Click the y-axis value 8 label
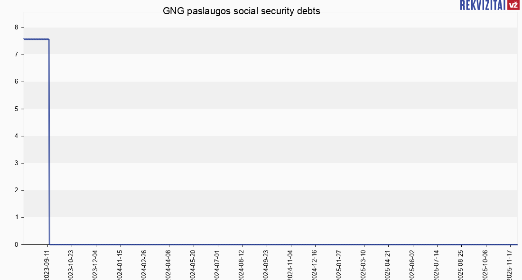 pos(16,28)
